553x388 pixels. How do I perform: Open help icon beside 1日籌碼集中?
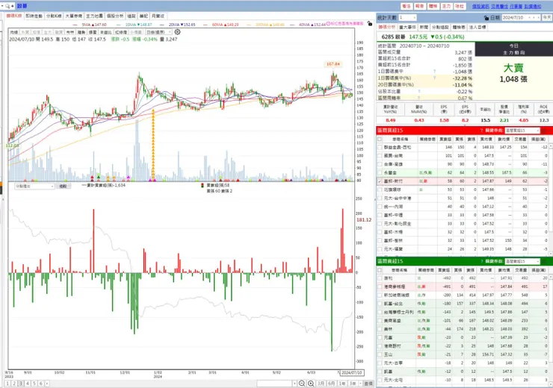coord(434,72)
